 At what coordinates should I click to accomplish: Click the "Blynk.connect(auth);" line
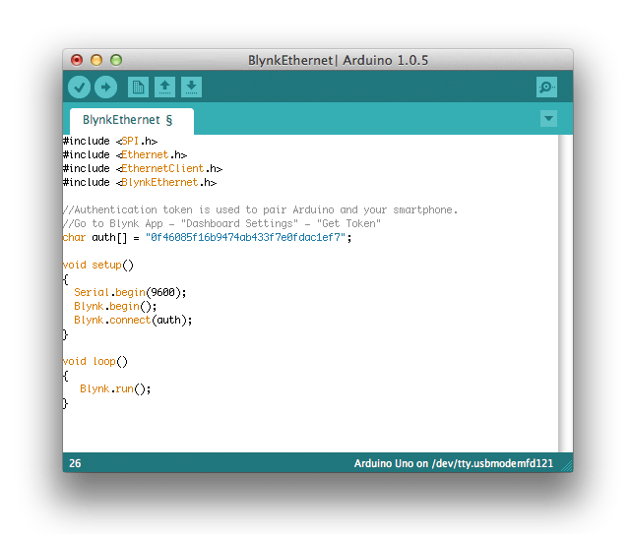(133, 320)
